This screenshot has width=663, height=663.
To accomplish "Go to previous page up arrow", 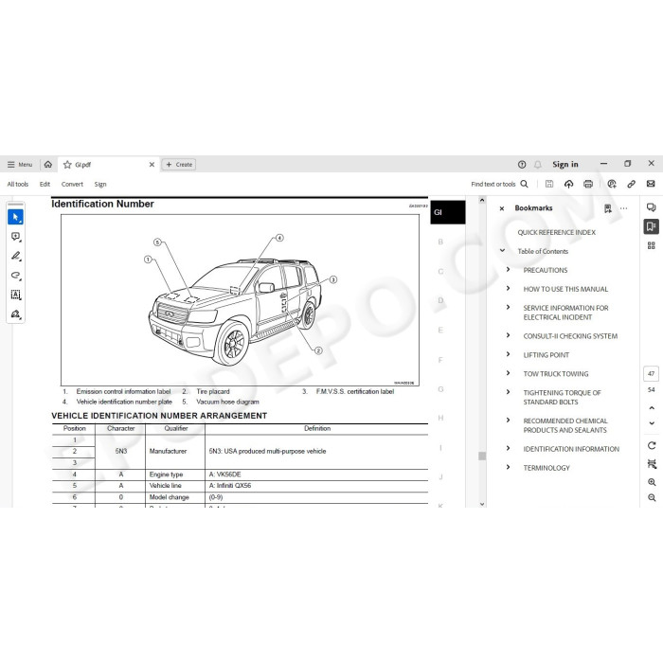I will point(652,408).
